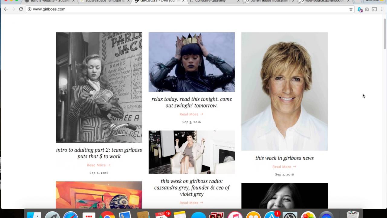Bookmark this page with the star icon
Image resolution: width=387 pixels, height=218 pixels.
[351, 9]
